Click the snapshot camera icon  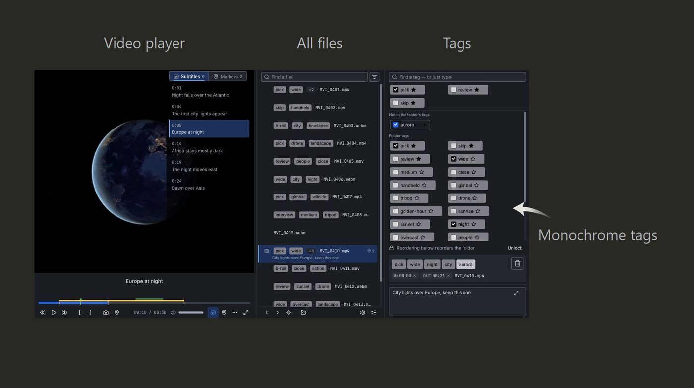click(106, 313)
